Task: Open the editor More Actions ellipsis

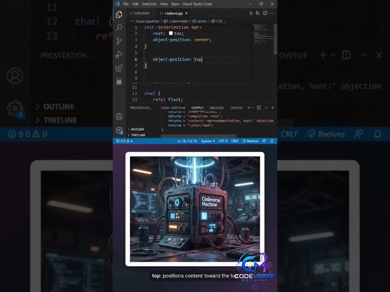Action: (272, 13)
